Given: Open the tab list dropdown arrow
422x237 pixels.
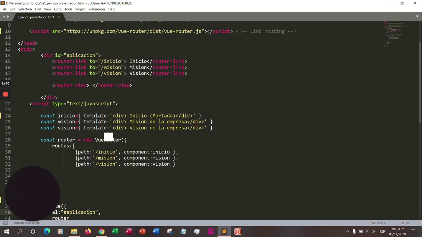Looking at the screenshot, I should point(417,16).
